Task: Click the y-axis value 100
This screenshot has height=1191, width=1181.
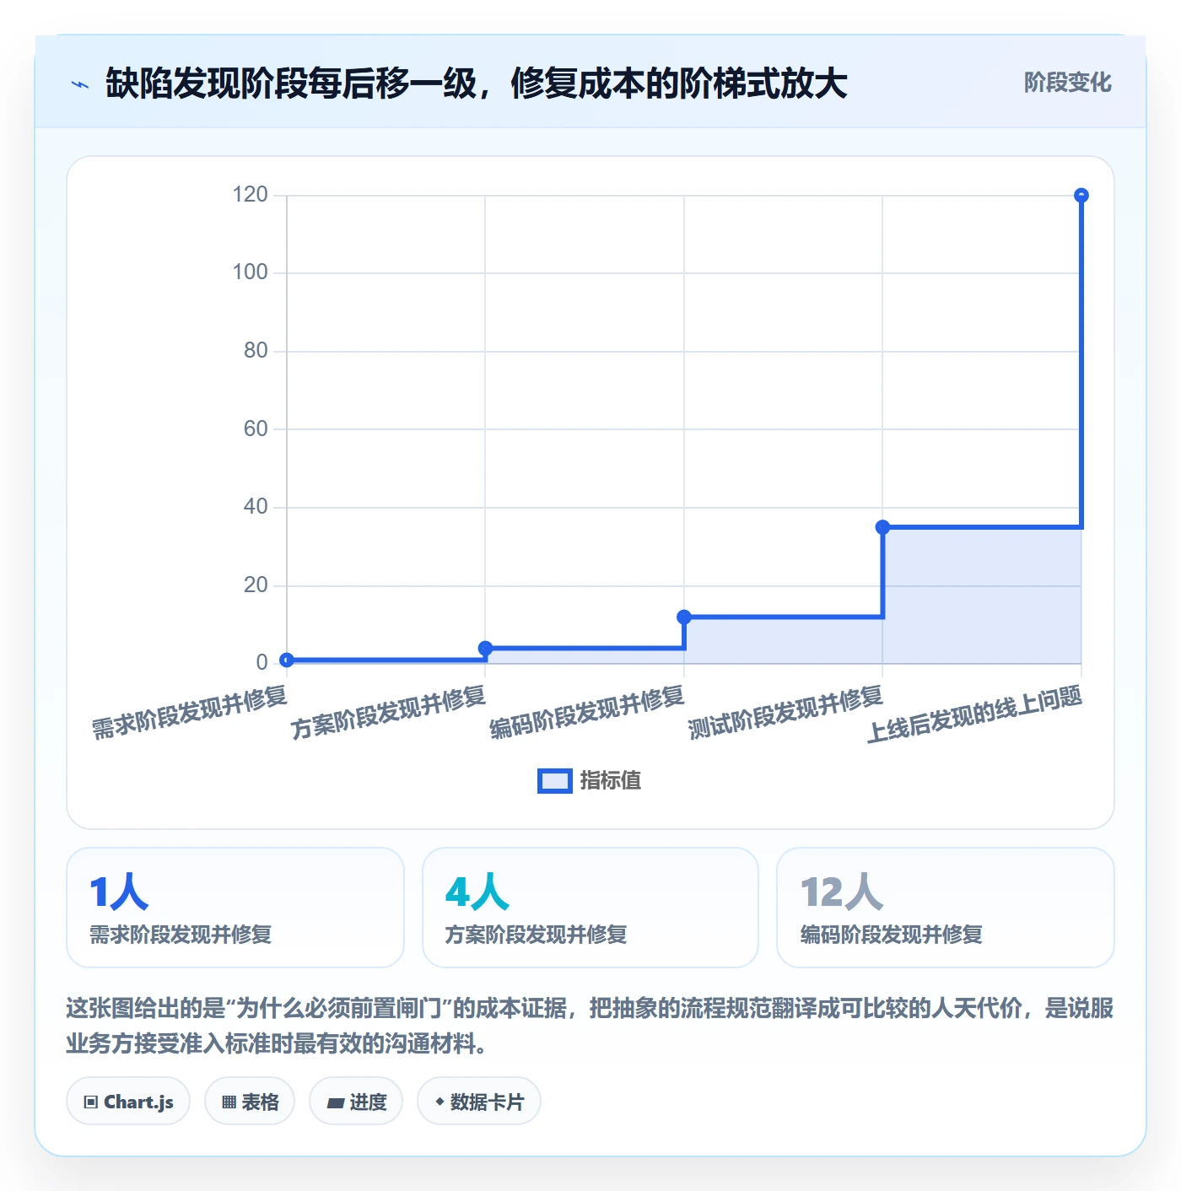Action: tap(250, 272)
